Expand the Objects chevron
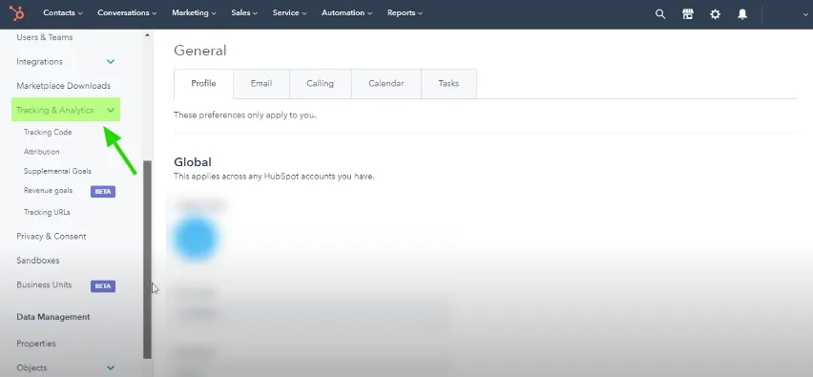The width and height of the screenshot is (813, 377). 111,367
